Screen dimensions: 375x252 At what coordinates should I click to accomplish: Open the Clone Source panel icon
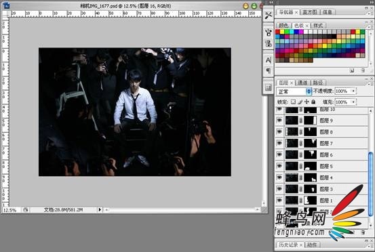[x=269, y=43]
